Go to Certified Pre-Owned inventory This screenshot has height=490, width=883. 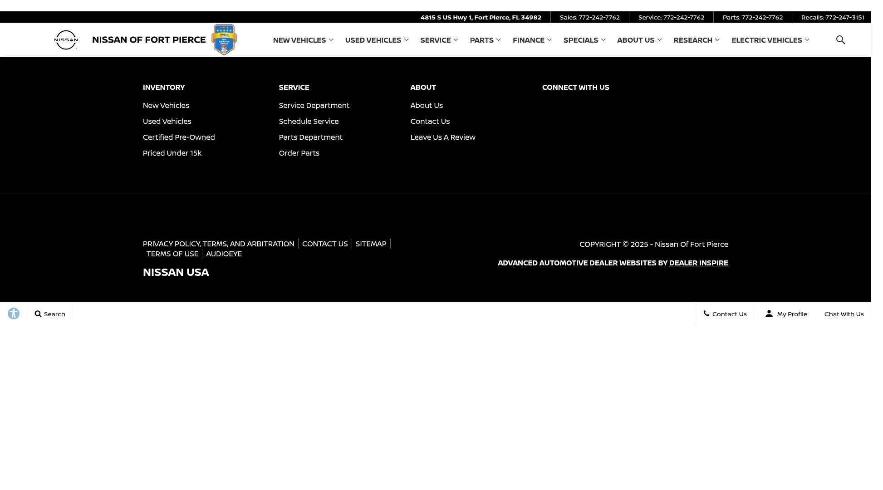pyautogui.click(x=179, y=137)
